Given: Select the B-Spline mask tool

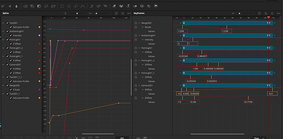Looking at the screenshot, I should coord(83,6).
